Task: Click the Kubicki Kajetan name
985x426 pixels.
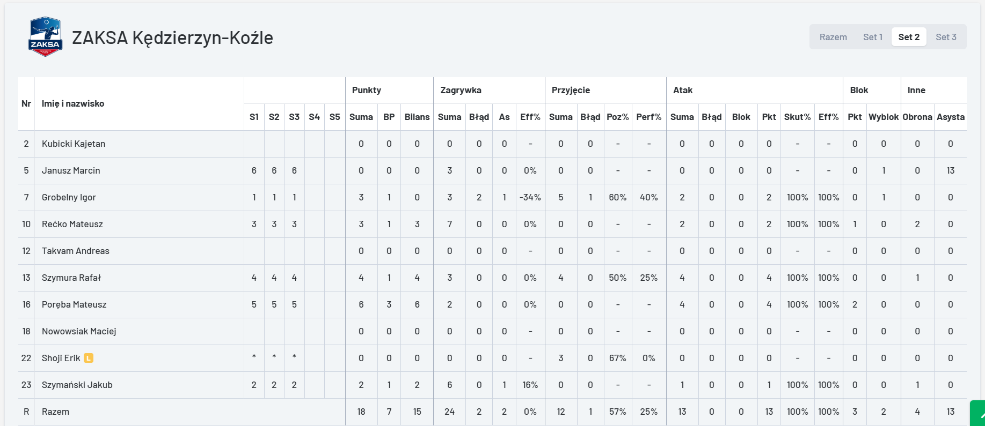Action: tap(74, 144)
